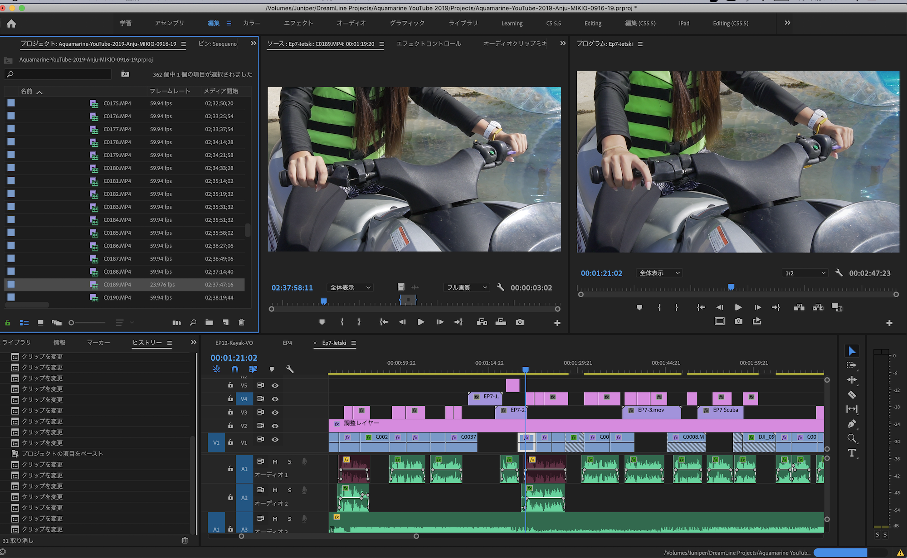Open the EP12-Kayak-VO sequence tab

pyautogui.click(x=234, y=343)
